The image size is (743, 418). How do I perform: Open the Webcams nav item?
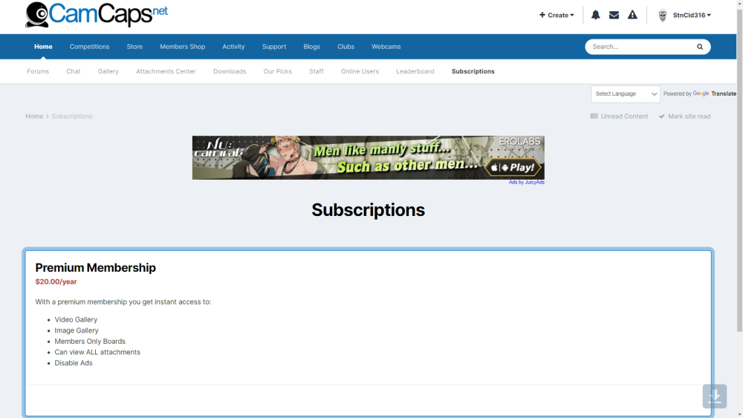point(386,46)
